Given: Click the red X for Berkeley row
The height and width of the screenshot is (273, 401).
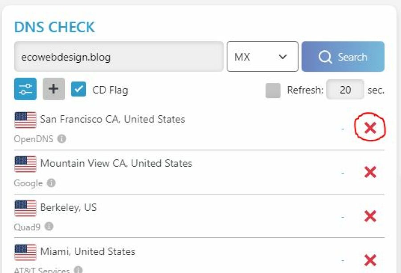Looking at the screenshot, I should (x=370, y=216).
